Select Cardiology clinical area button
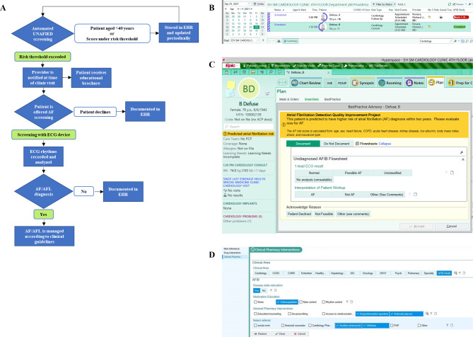Screen dimensions: 473x337 [x=261, y=273]
